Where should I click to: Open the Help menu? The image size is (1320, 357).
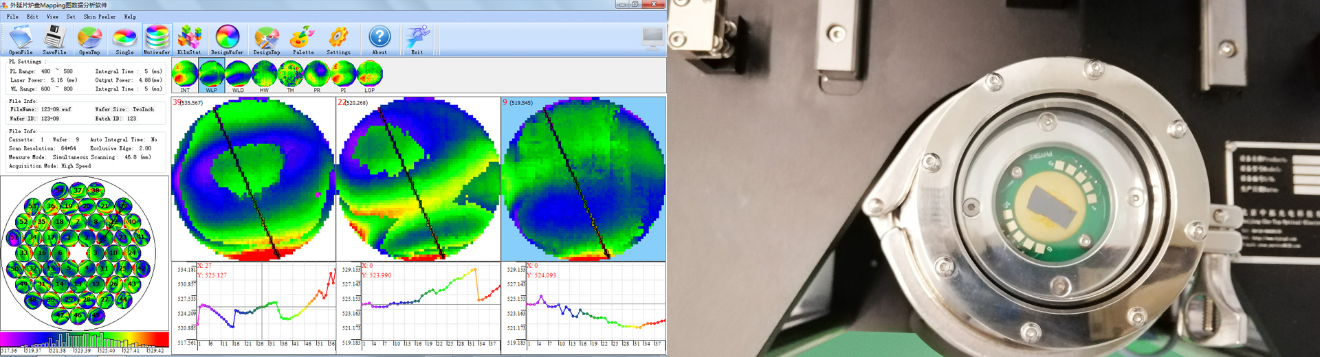(130, 16)
